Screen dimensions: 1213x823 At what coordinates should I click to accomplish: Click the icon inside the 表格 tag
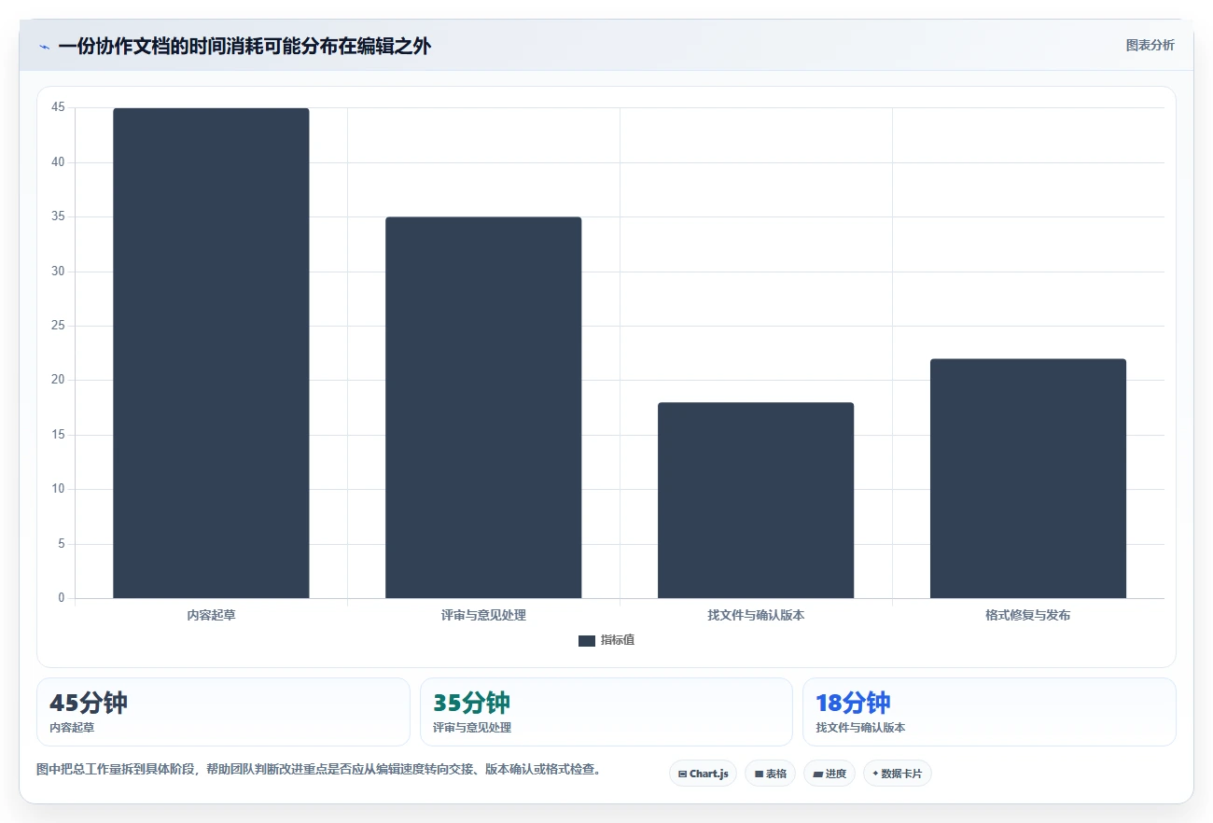pyautogui.click(x=759, y=774)
